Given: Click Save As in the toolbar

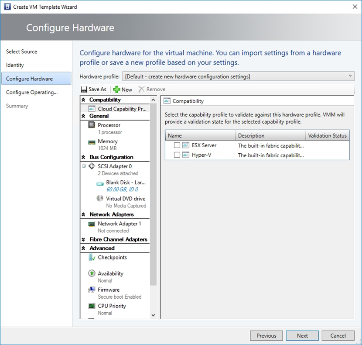Looking at the screenshot, I should click(93, 90).
